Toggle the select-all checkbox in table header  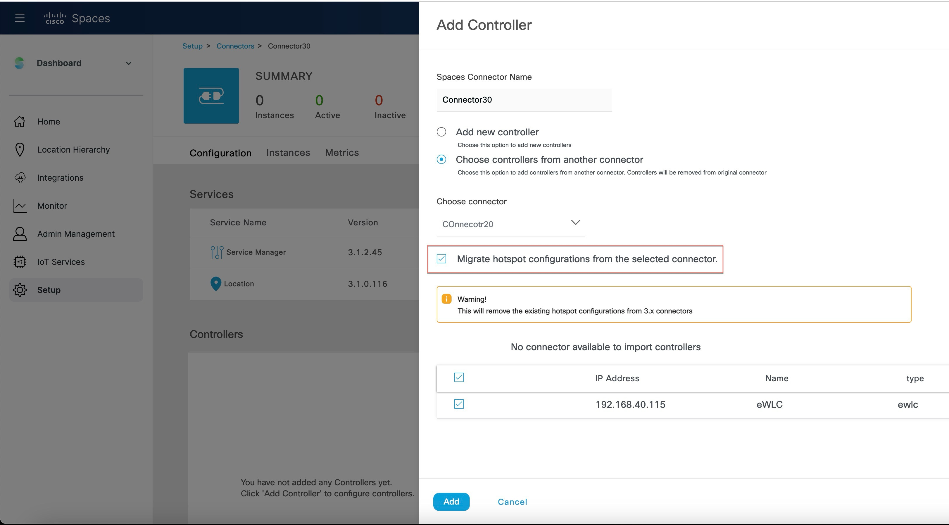tap(459, 378)
